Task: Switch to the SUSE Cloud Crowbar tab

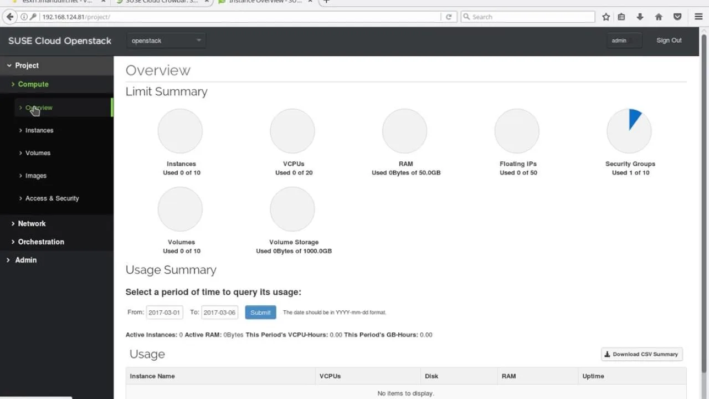Action: pyautogui.click(x=162, y=2)
